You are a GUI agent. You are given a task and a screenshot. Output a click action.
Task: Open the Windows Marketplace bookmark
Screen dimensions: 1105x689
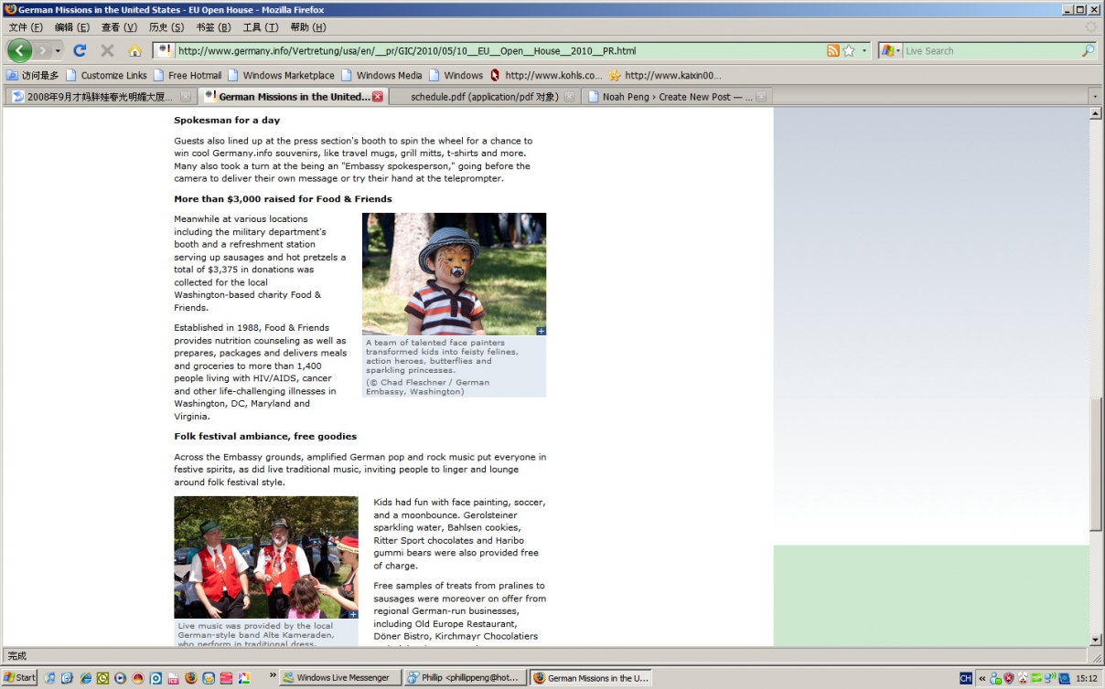[281, 75]
